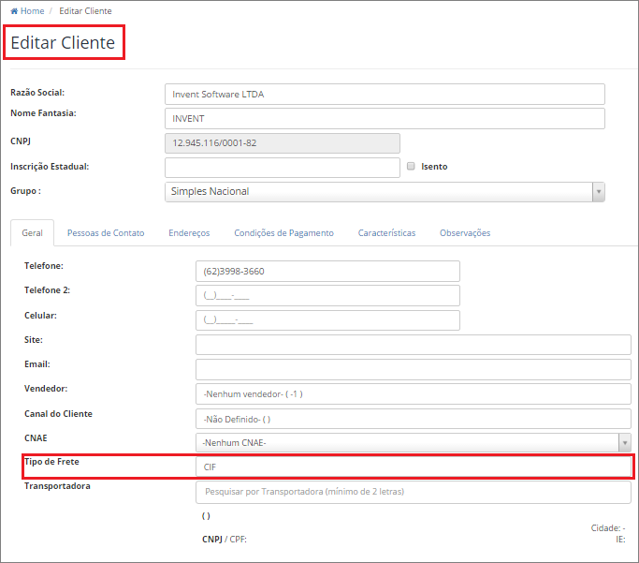
Task: Click the Razão Social label
Action: tap(37, 93)
